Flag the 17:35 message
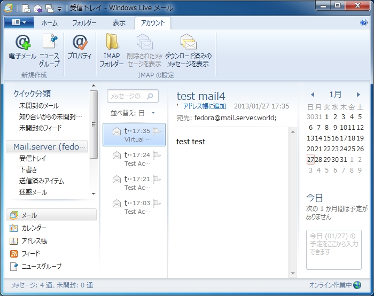The height and width of the screenshot is (296, 374). pyautogui.click(x=157, y=131)
